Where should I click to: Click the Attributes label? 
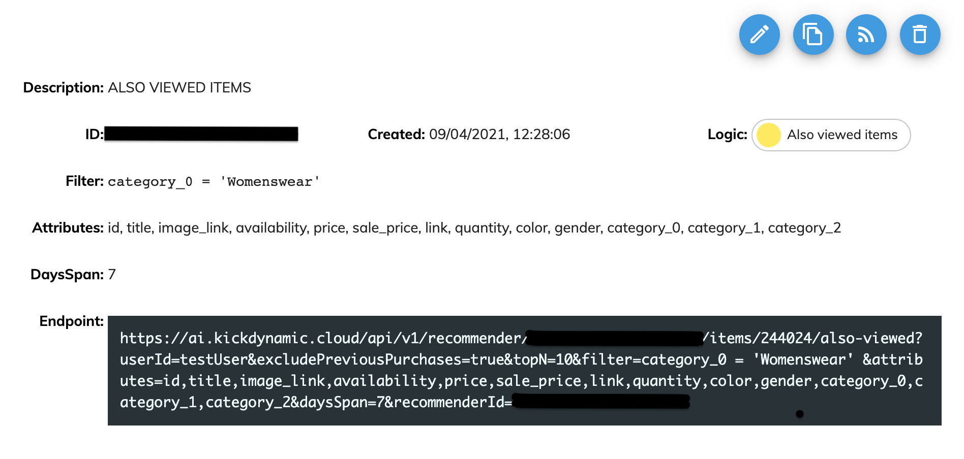68,228
